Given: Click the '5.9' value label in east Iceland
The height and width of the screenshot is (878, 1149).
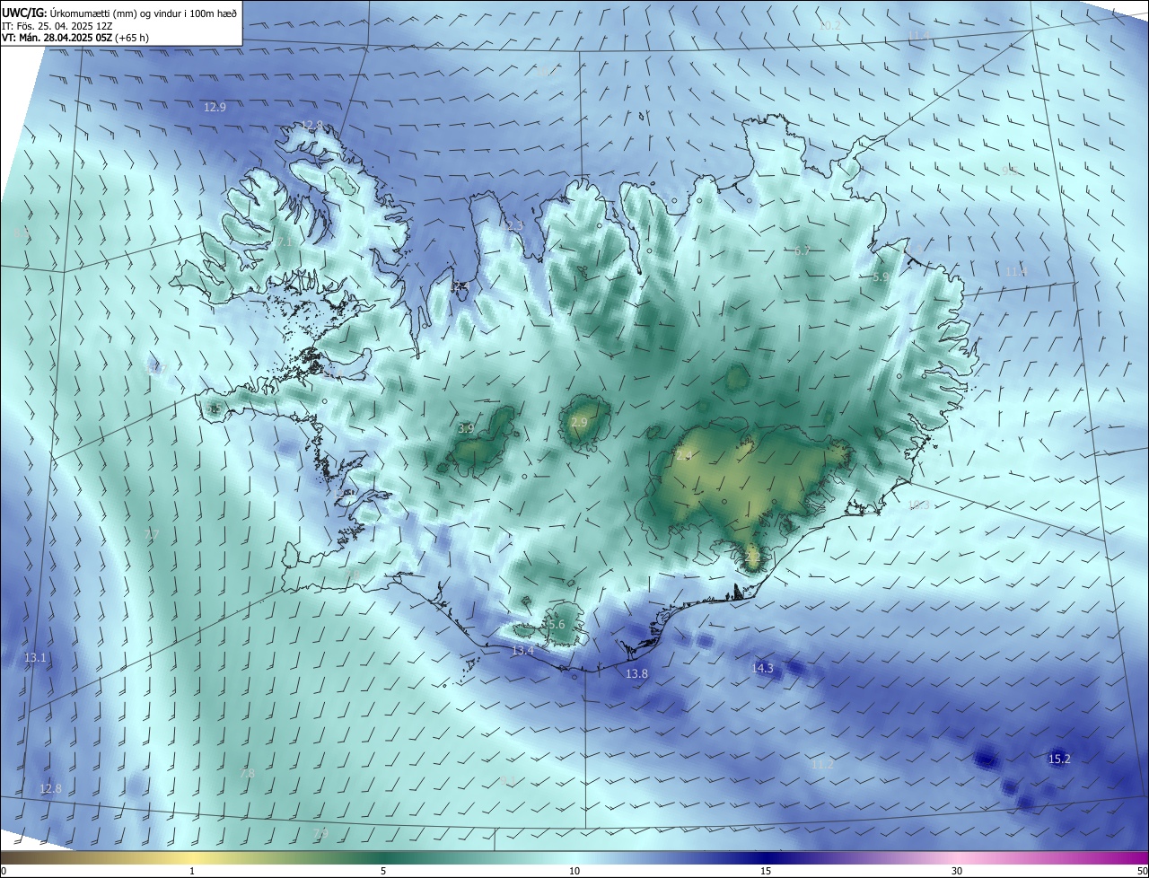Looking at the screenshot, I should pos(881,277).
